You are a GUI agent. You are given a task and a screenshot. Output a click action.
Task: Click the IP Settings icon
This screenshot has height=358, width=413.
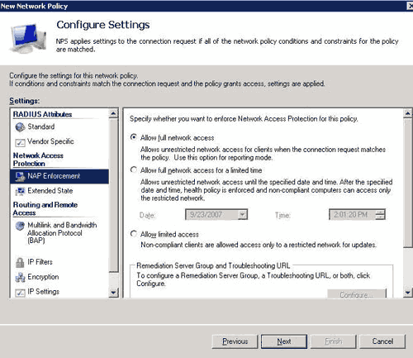click(20, 293)
